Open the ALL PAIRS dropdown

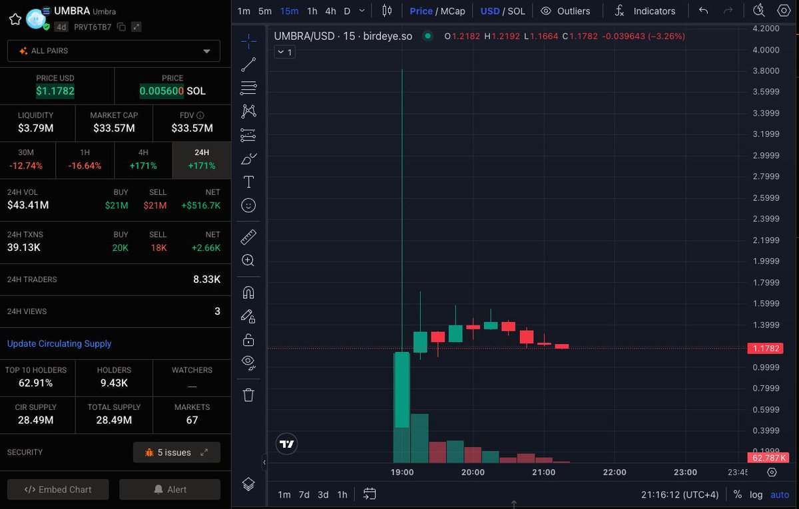[115, 51]
